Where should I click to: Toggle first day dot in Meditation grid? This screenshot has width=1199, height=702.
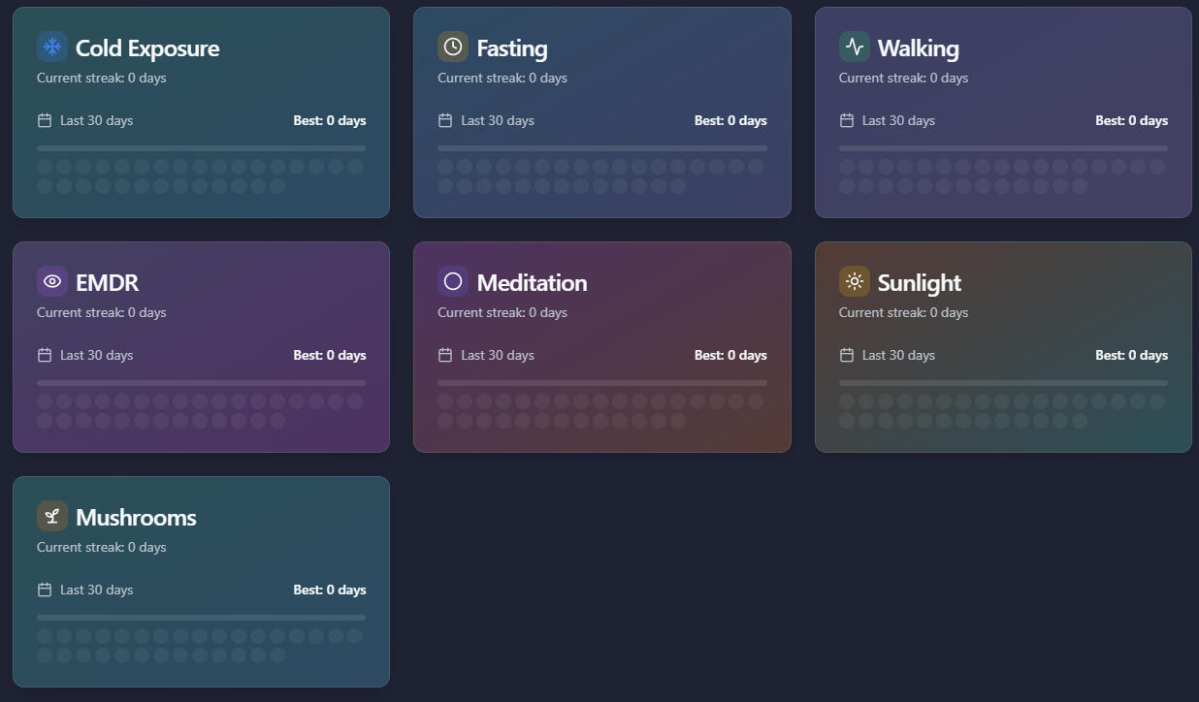pyautogui.click(x=445, y=401)
